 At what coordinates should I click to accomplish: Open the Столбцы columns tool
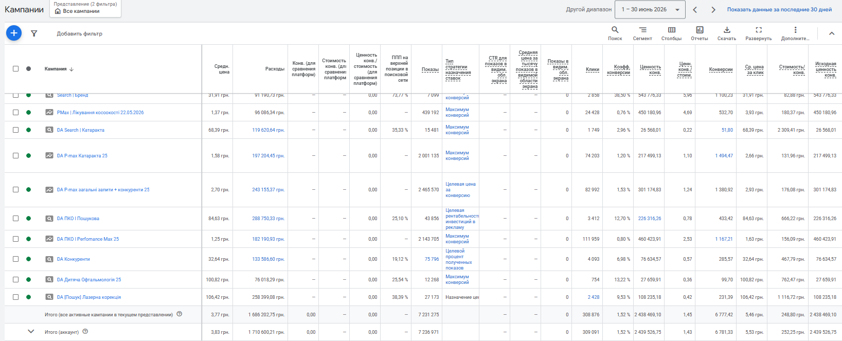(671, 33)
